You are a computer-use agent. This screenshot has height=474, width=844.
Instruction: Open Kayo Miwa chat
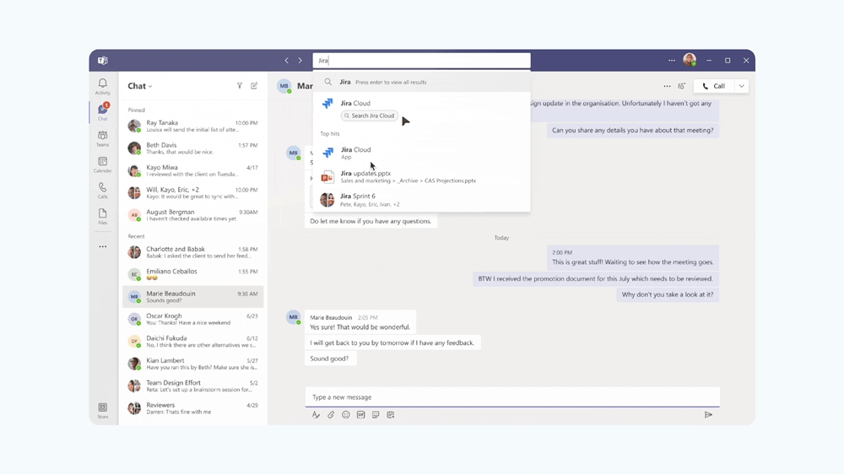(x=192, y=170)
